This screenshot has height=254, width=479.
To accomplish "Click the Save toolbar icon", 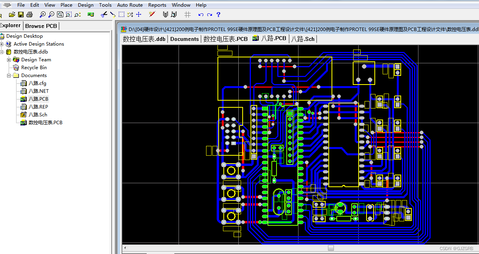I will click(x=20, y=14).
